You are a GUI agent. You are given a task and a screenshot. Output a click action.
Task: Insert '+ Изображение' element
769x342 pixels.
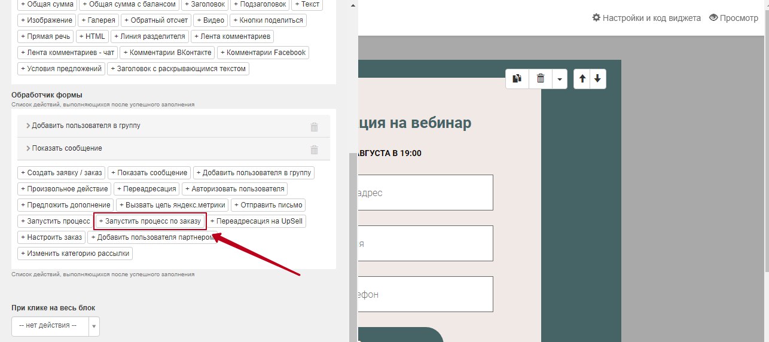pos(47,20)
